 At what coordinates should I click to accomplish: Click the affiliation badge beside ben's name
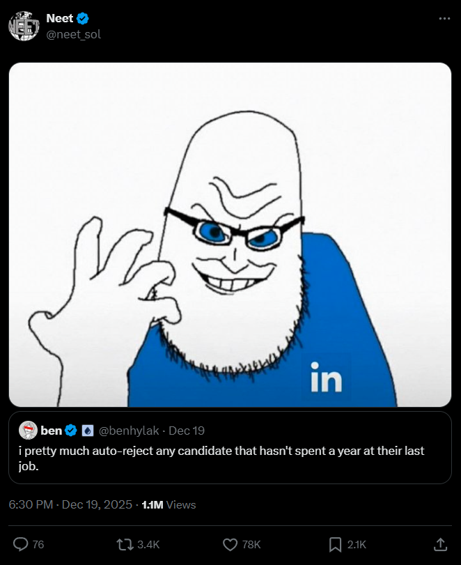pos(88,431)
